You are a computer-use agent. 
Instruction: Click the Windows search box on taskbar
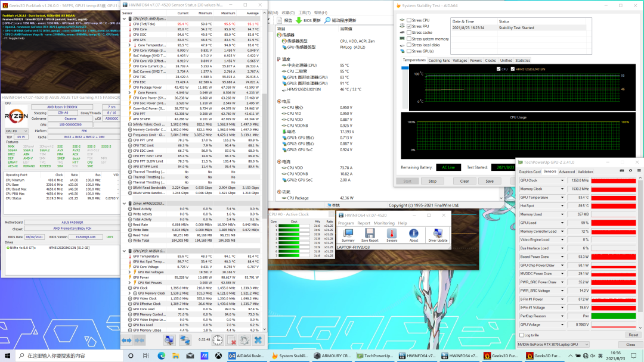click(x=60, y=355)
